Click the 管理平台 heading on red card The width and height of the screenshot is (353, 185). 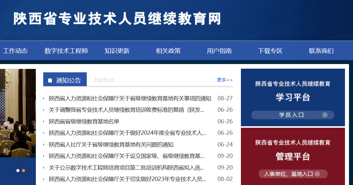point(293,156)
